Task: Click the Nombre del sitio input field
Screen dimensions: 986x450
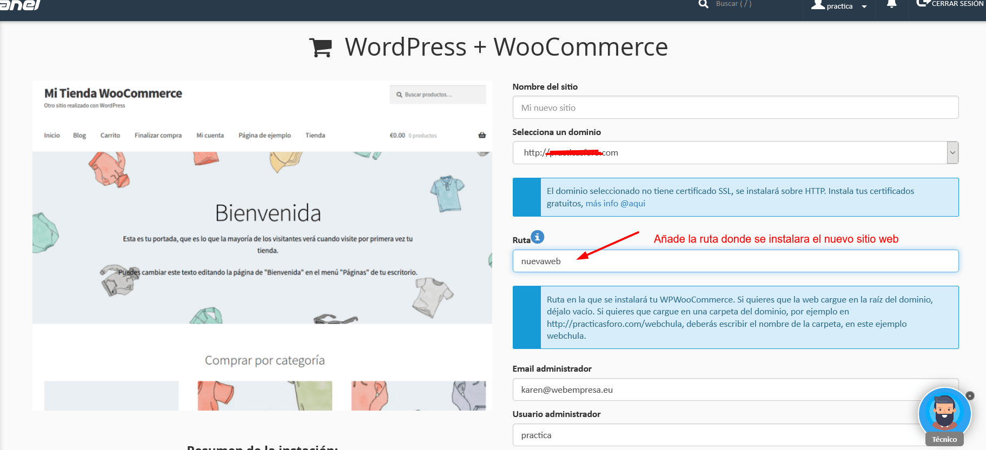Action: [x=736, y=108]
